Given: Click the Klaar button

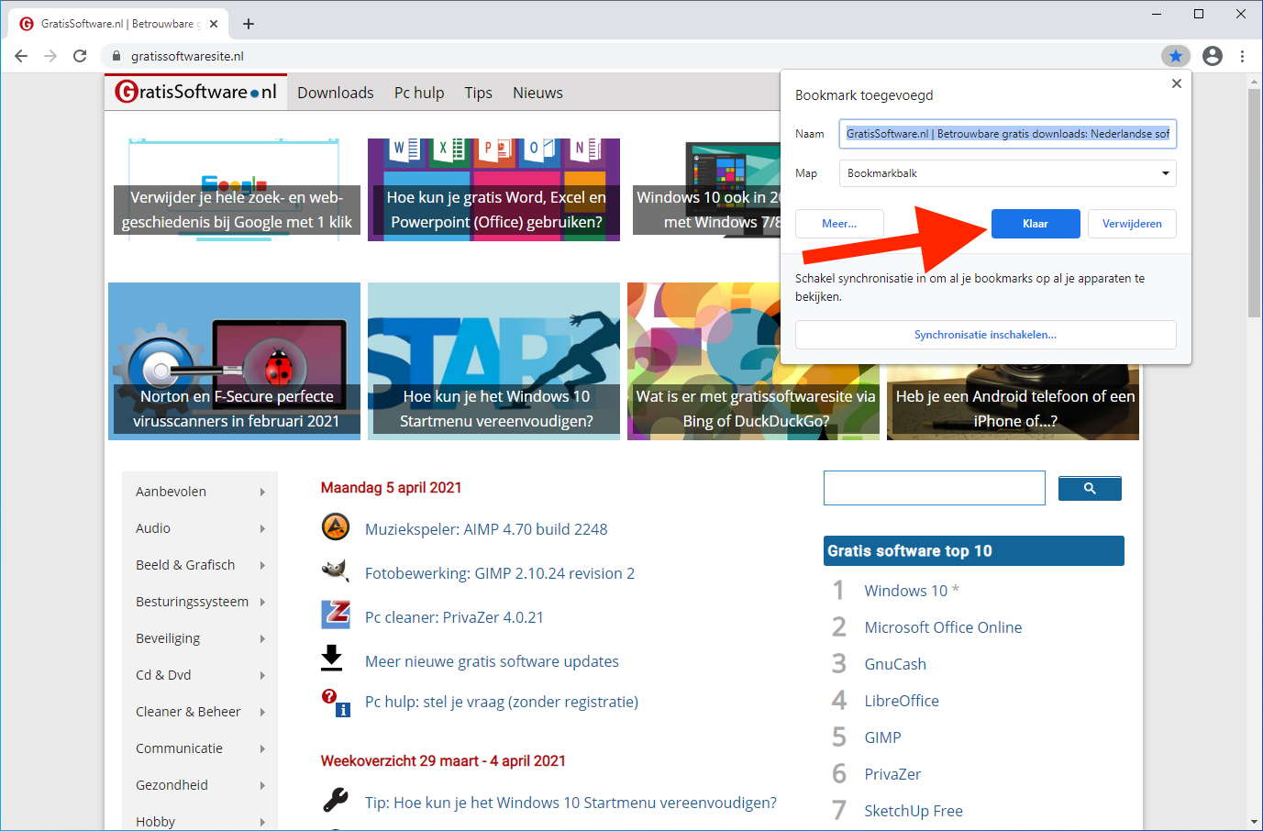Looking at the screenshot, I should point(1035,224).
